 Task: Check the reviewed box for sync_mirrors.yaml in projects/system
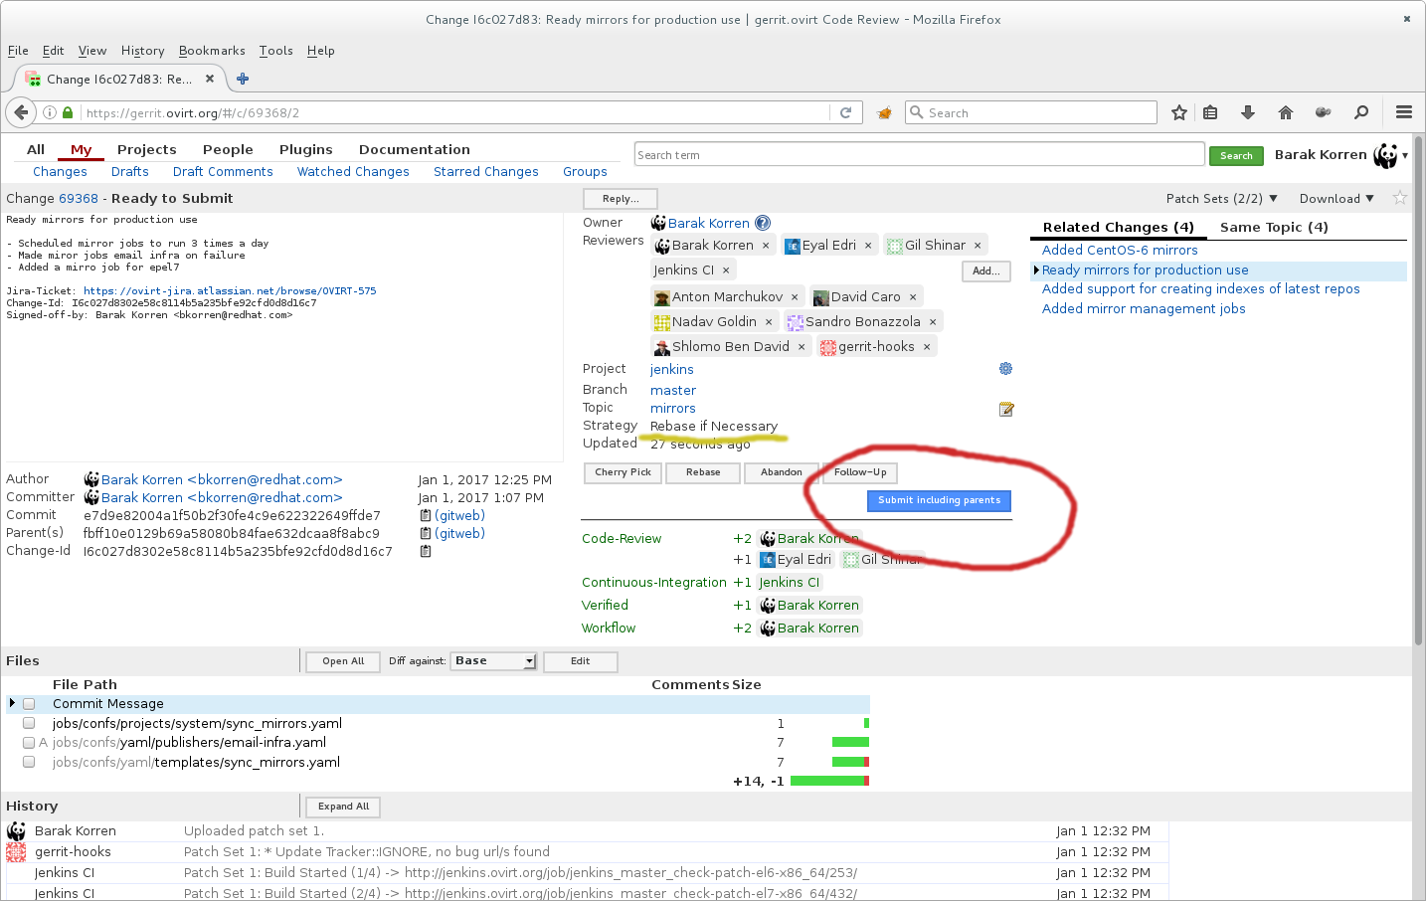tap(29, 723)
